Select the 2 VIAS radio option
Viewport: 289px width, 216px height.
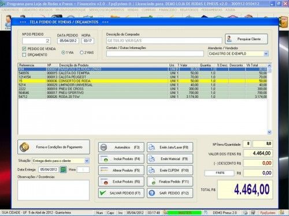(81, 52)
